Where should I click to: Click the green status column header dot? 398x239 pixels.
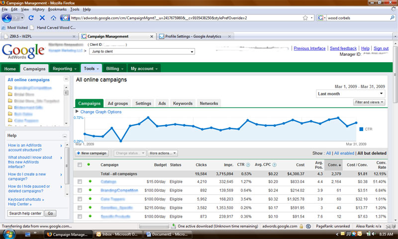click(89, 164)
